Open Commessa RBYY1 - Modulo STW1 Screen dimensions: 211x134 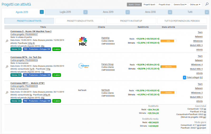click(x=27, y=83)
